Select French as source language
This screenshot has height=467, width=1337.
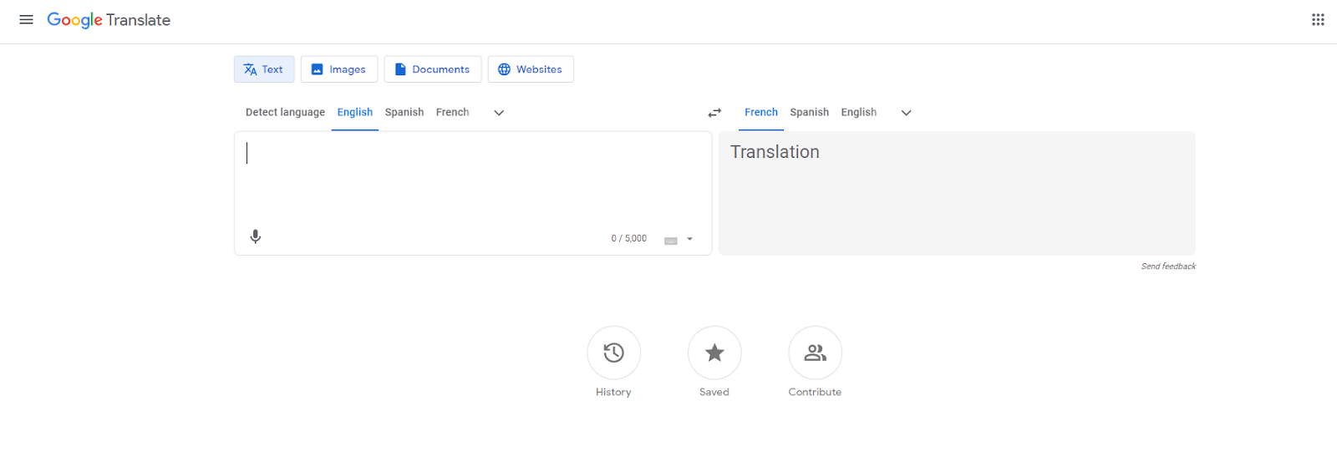pyautogui.click(x=452, y=112)
